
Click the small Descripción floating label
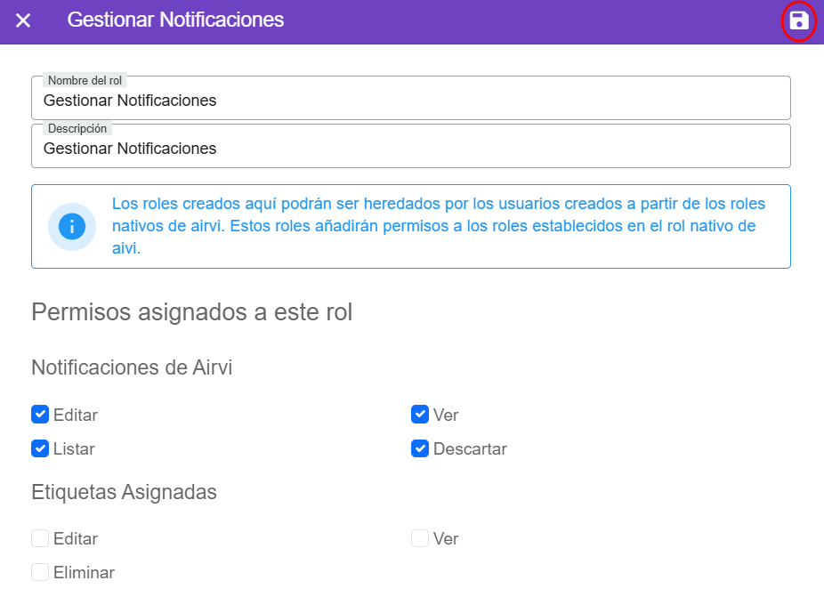[77, 129]
